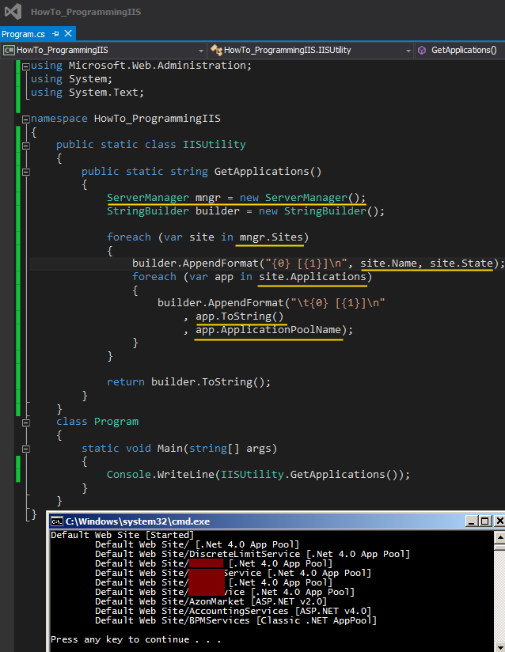The height and width of the screenshot is (652, 505).
Task: Collapse the IISUtility class outline
Action: click(x=26, y=145)
